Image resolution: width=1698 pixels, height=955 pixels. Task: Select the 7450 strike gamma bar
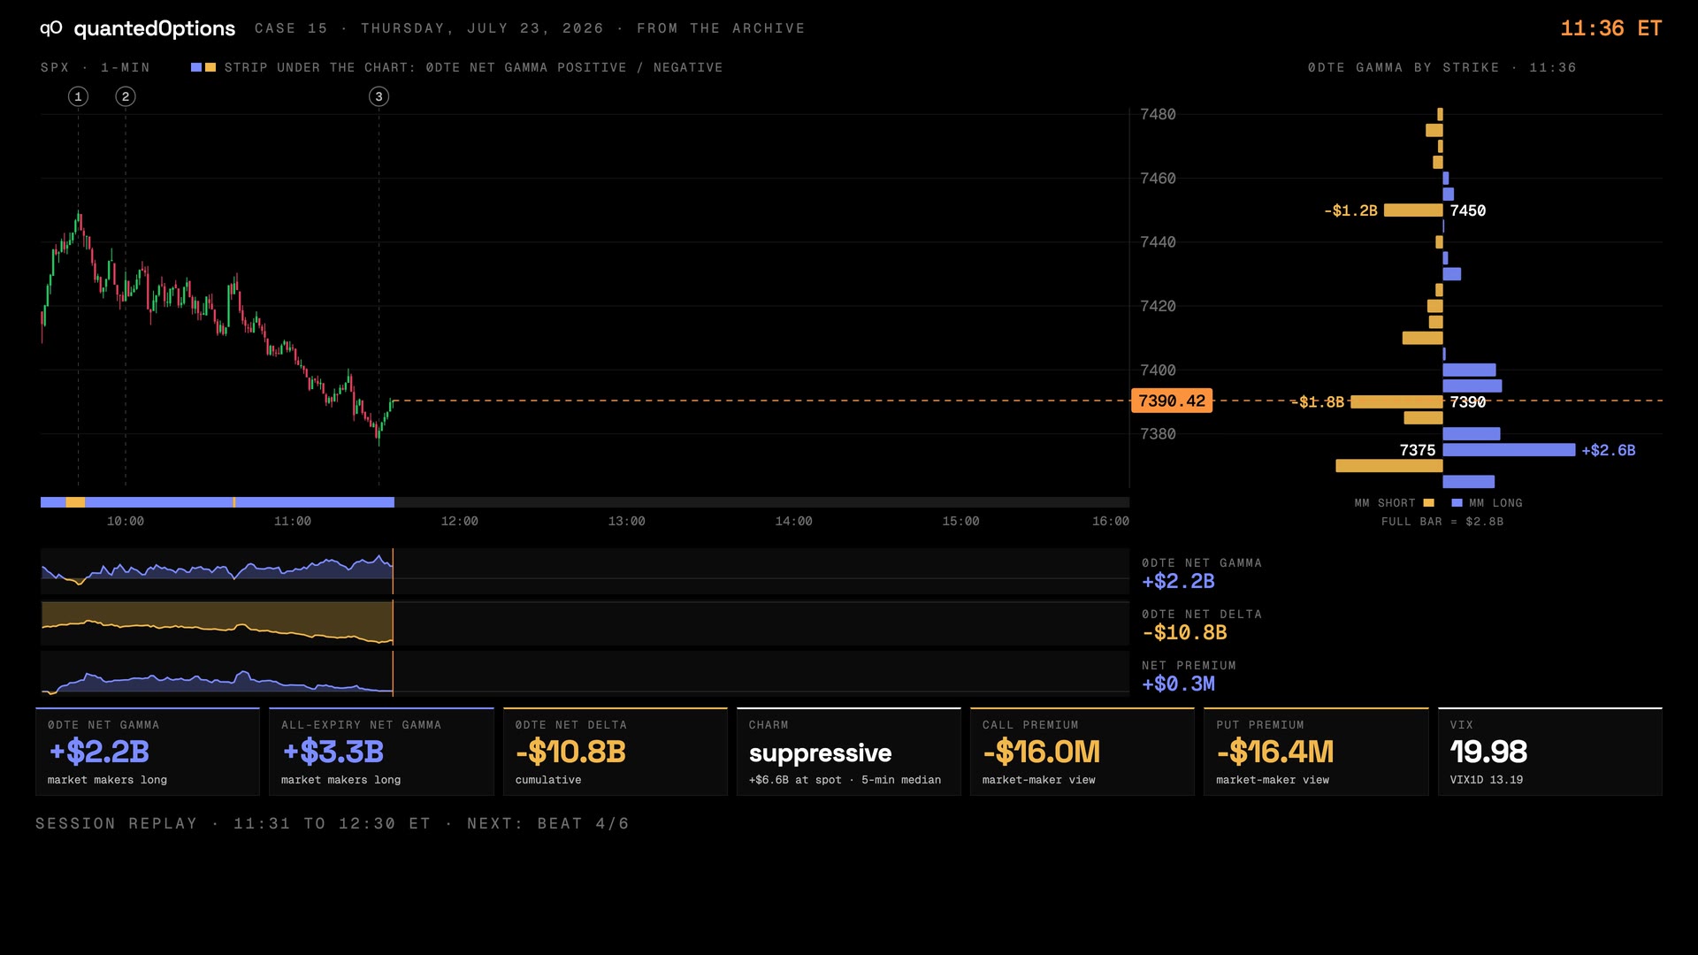tap(1413, 210)
